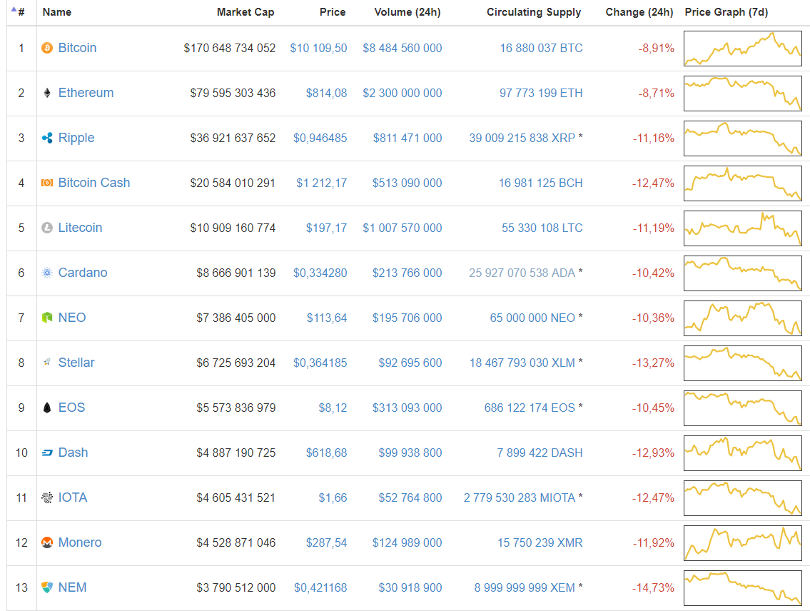Click the Ripple logo icon
Image resolution: width=810 pixels, height=611 pixels.
(x=47, y=138)
